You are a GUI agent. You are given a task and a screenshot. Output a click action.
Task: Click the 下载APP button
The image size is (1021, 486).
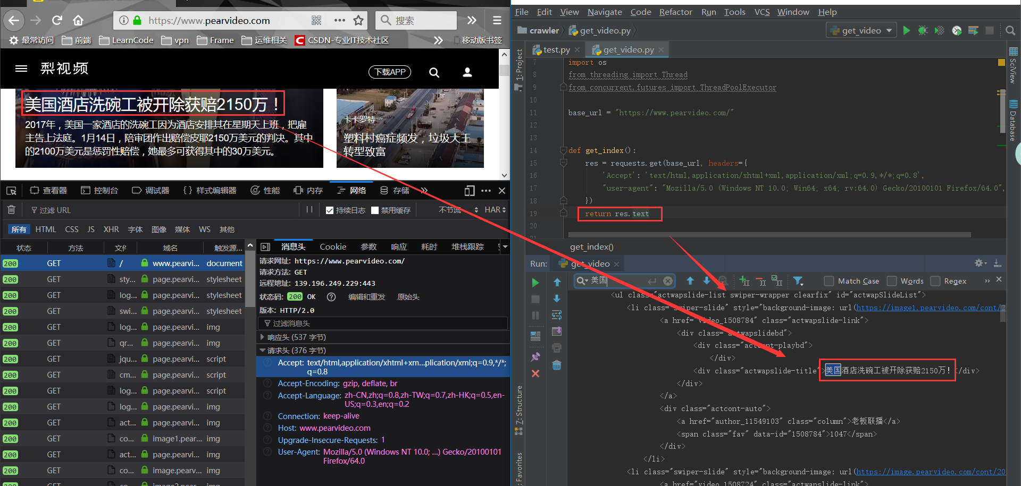[x=390, y=72]
